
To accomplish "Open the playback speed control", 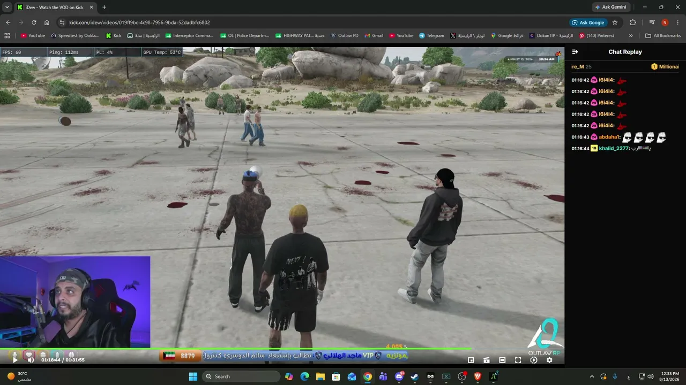I will pos(534,360).
